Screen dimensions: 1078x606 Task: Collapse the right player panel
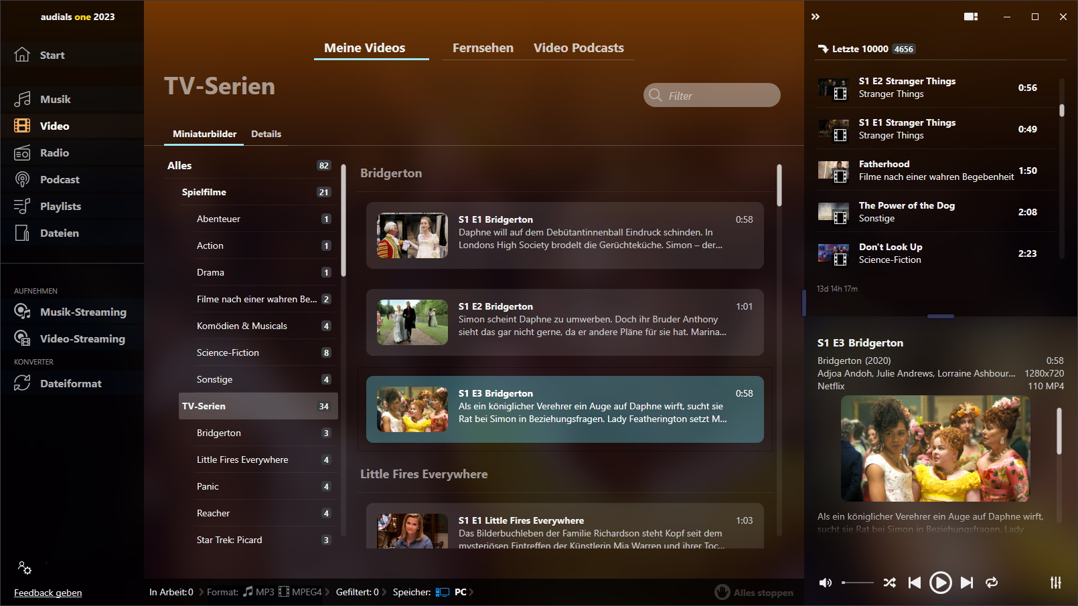click(816, 17)
